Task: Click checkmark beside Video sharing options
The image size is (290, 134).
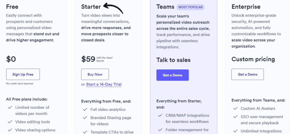Action: [x=10, y=130]
